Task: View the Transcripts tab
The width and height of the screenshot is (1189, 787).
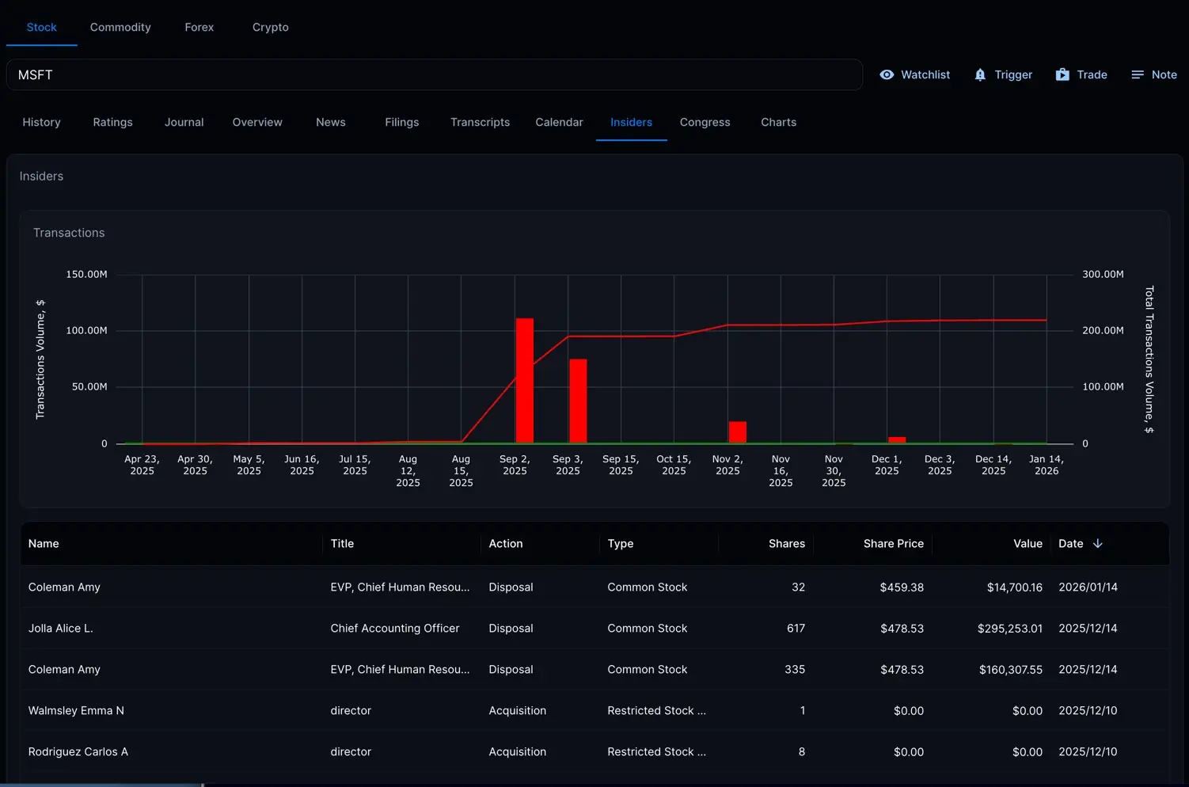Action: 480,122
